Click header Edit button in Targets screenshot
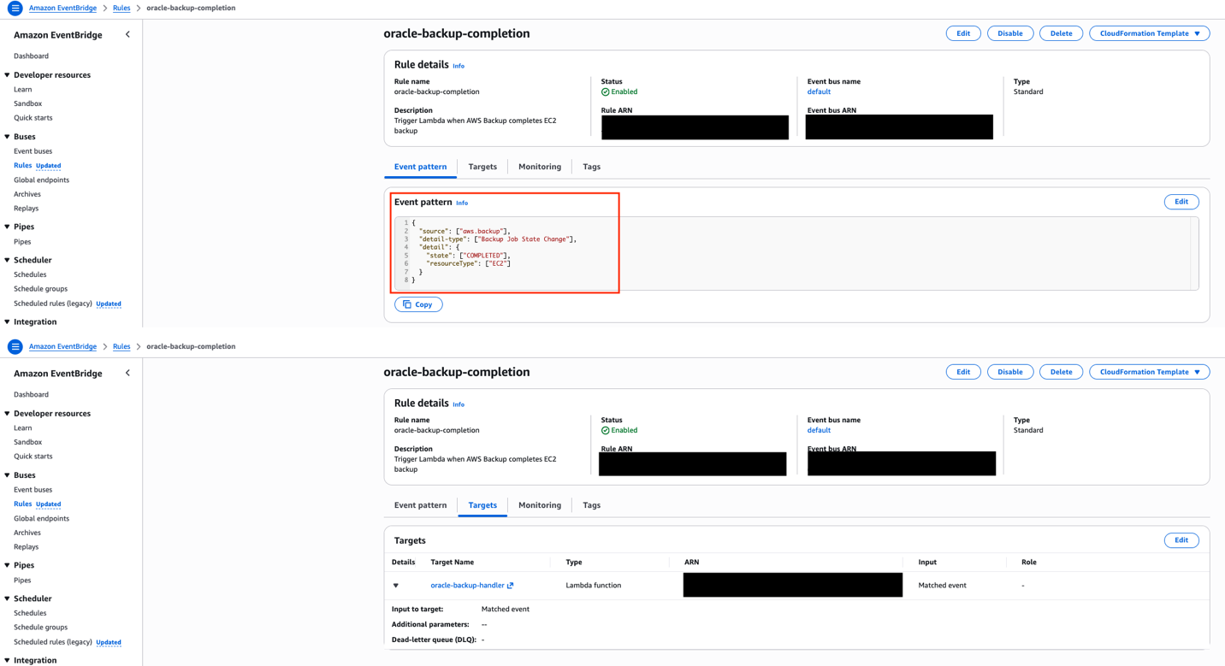The image size is (1225, 666). (963, 372)
